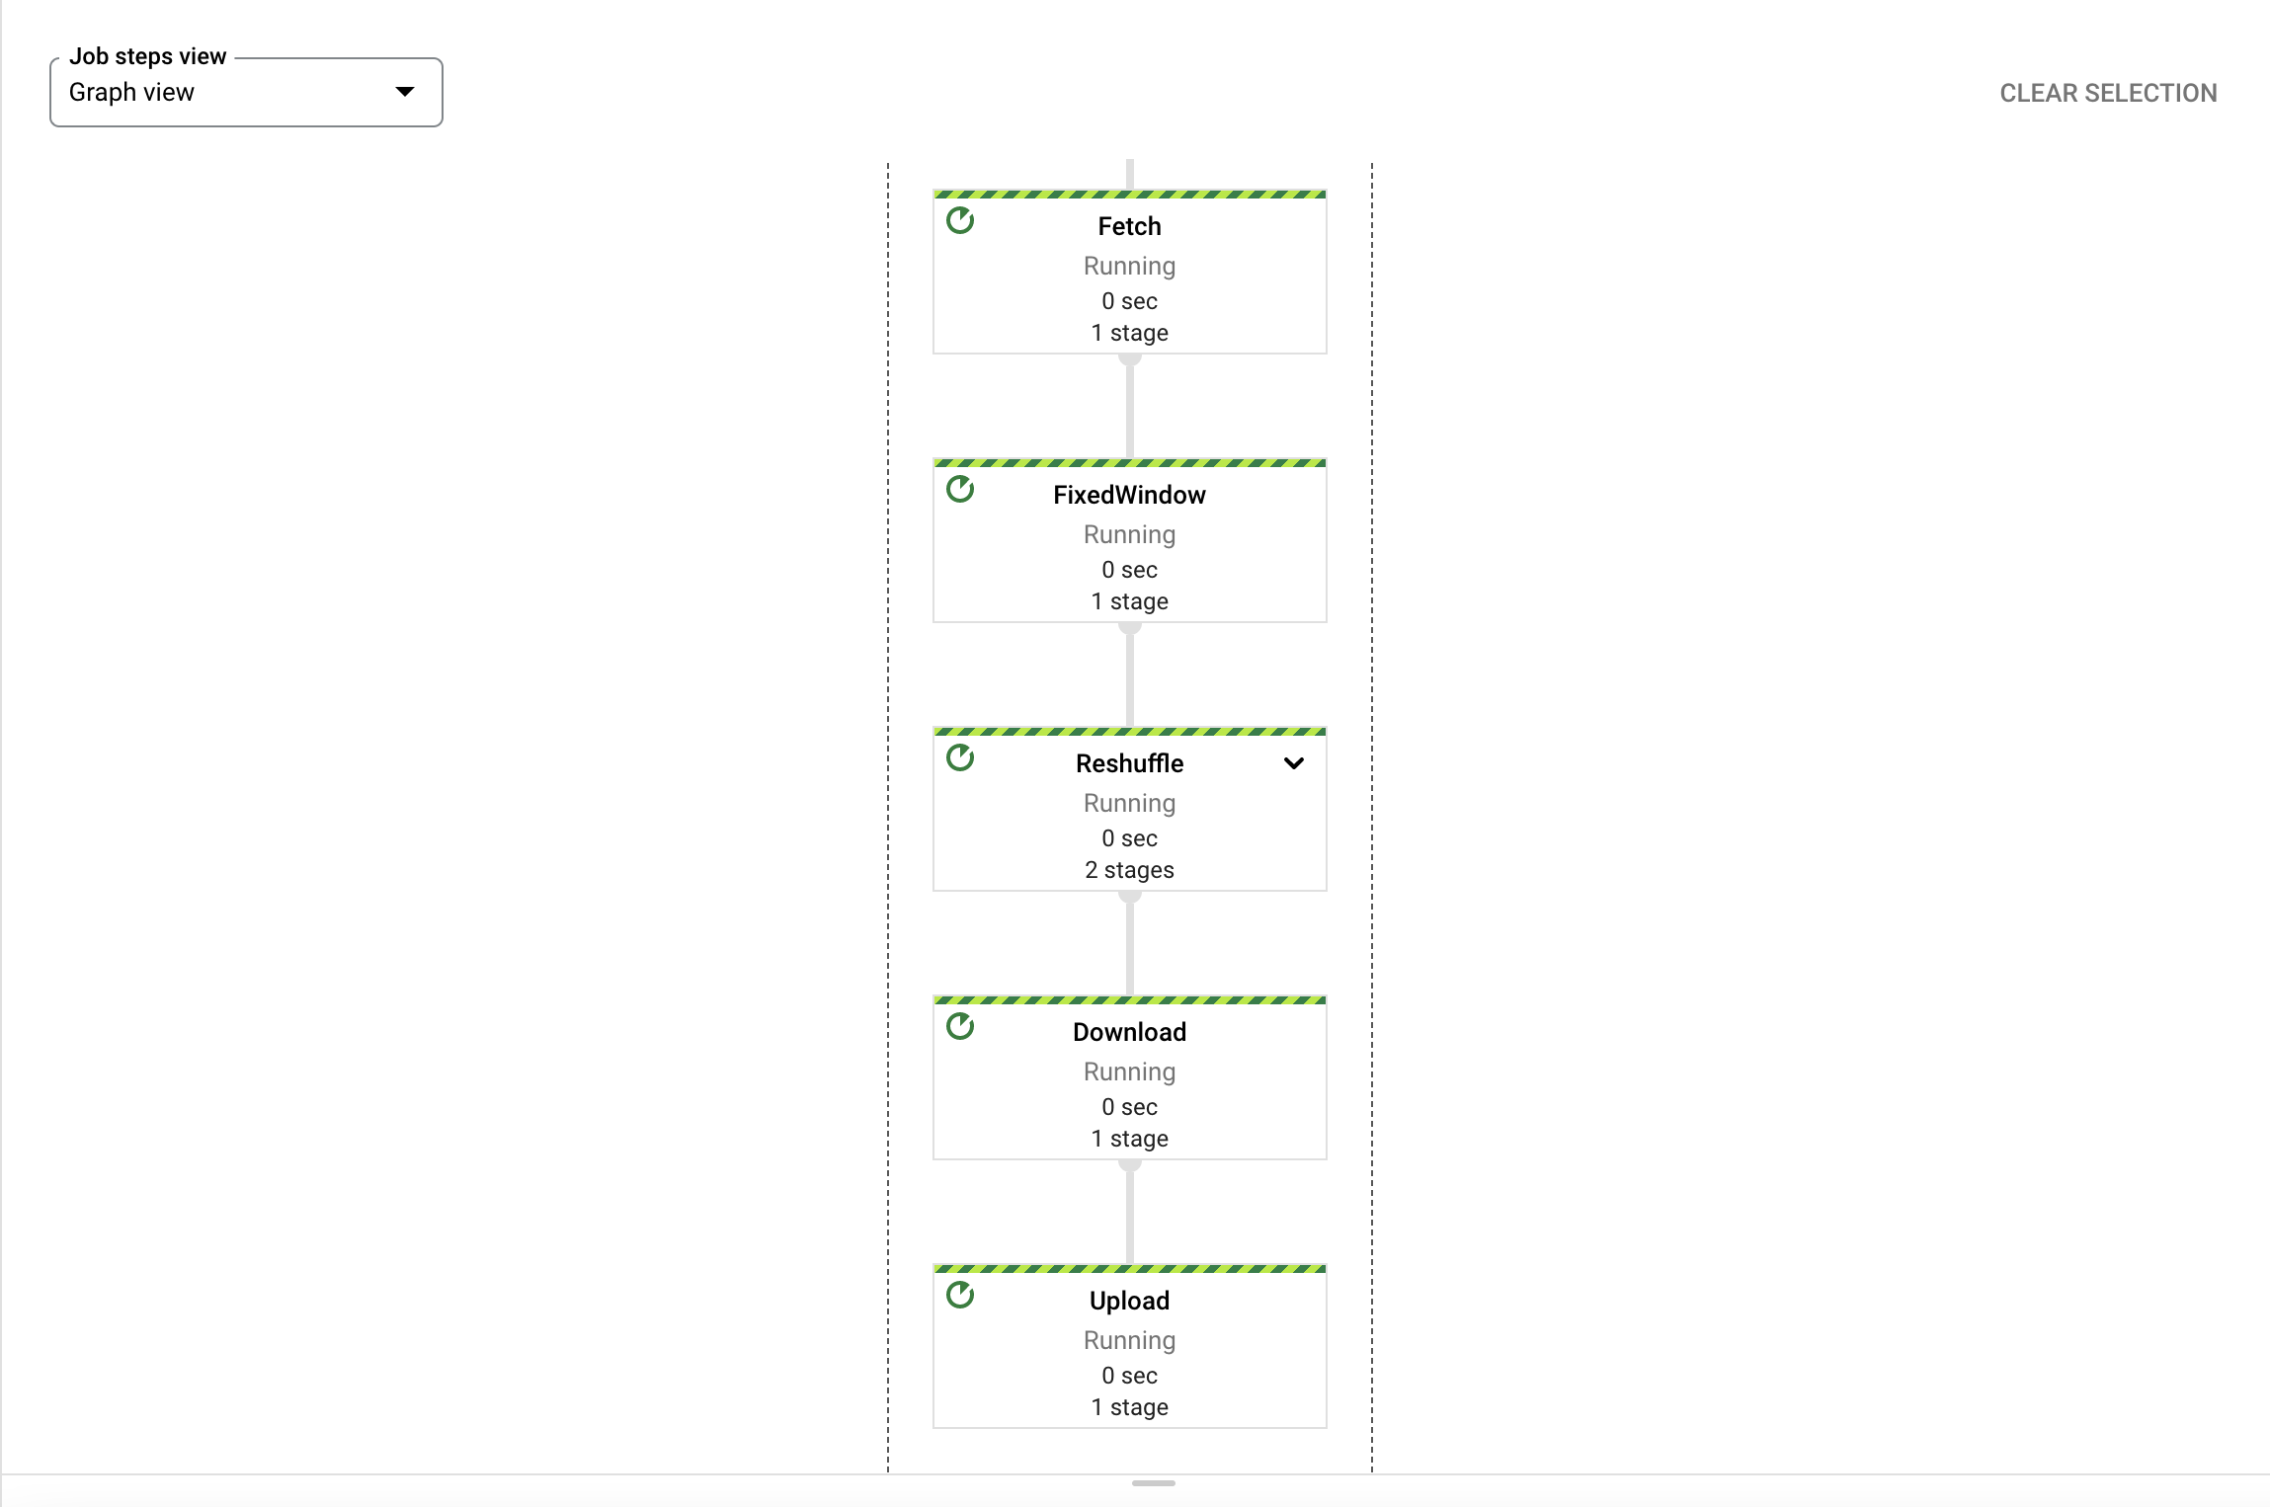Viewport: 2270px width, 1507px height.
Task: Open the Job steps view dropdown
Action: tap(245, 92)
